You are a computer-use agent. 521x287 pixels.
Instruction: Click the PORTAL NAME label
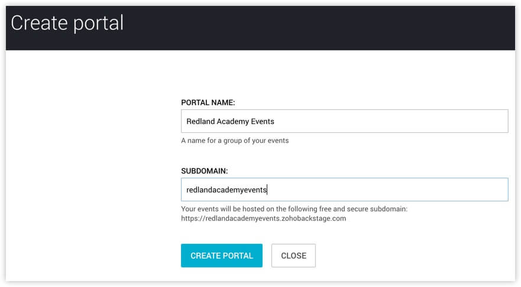tap(208, 103)
